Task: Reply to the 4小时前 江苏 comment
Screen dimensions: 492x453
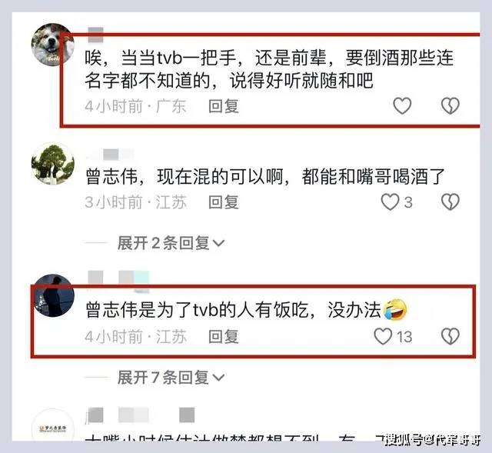Action: point(224,337)
